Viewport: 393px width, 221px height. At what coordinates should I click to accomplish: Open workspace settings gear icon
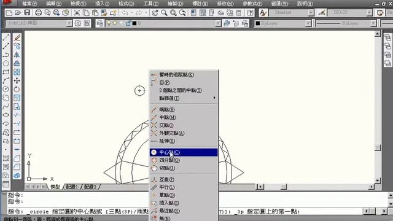[x=78, y=23]
